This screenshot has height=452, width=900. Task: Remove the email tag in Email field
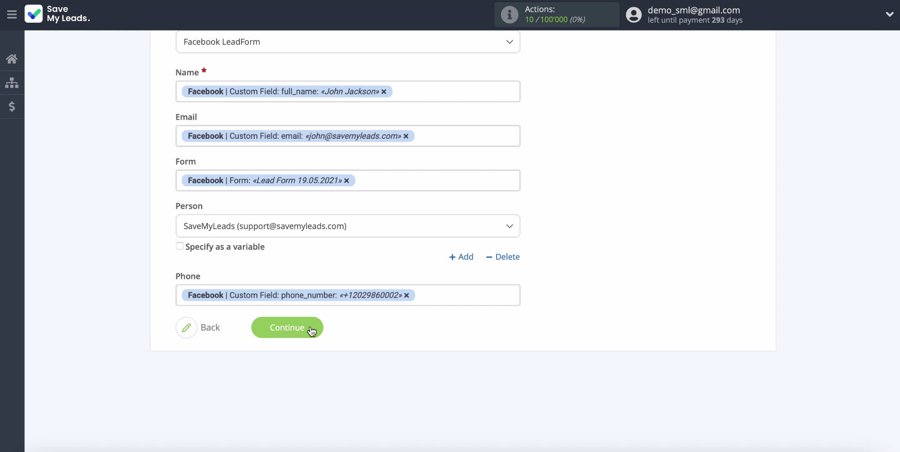(x=406, y=136)
